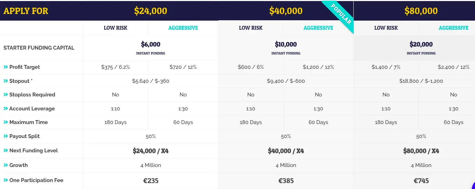Screen dimensions: 475x189
Task: Pick Aggressive under the $80,000 plan
Action: (x=454, y=28)
